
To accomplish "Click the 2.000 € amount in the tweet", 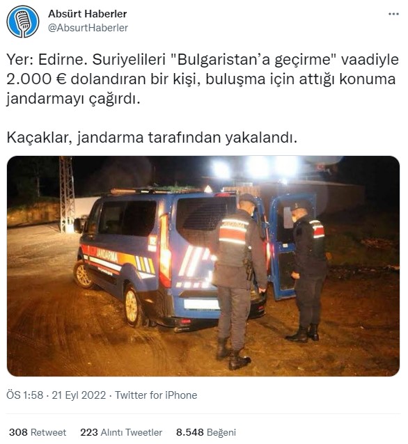I will tap(36, 79).
